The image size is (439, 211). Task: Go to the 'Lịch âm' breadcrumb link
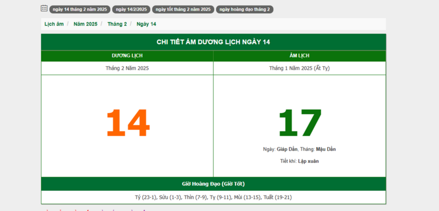click(54, 24)
